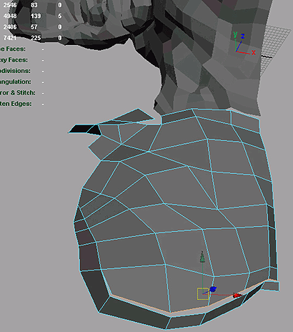The image size is (293, 332).
Task: Select the purple-tinted face on left side
Action: pos(89,257)
